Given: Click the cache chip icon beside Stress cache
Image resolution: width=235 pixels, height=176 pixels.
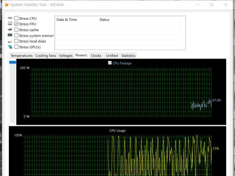Looking at the screenshot, I should (10, 29).
